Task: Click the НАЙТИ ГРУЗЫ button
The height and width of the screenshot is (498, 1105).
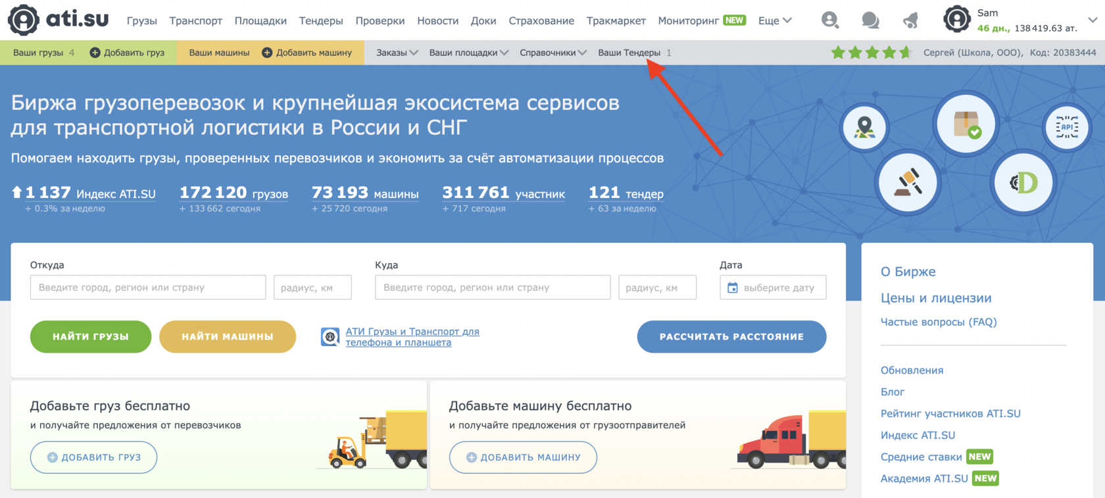Action: 91,337
